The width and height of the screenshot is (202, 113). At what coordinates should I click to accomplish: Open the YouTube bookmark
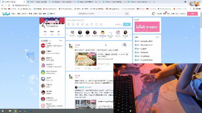point(12,9)
